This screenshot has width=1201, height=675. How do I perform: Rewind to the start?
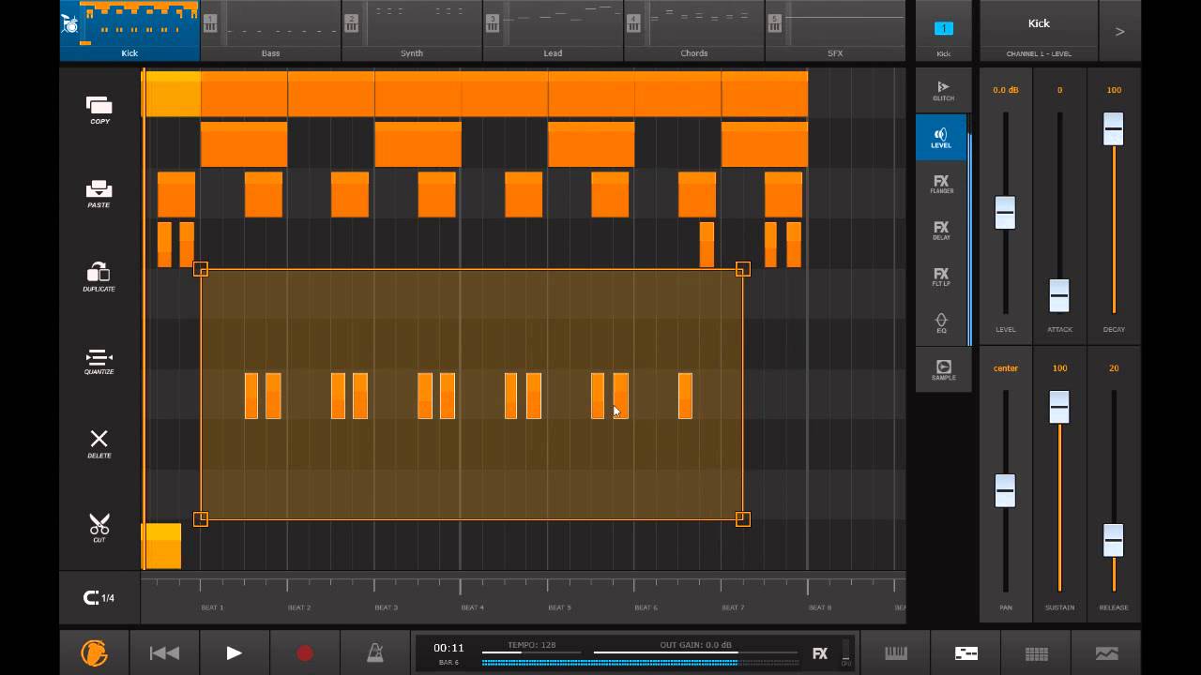pos(164,652)
